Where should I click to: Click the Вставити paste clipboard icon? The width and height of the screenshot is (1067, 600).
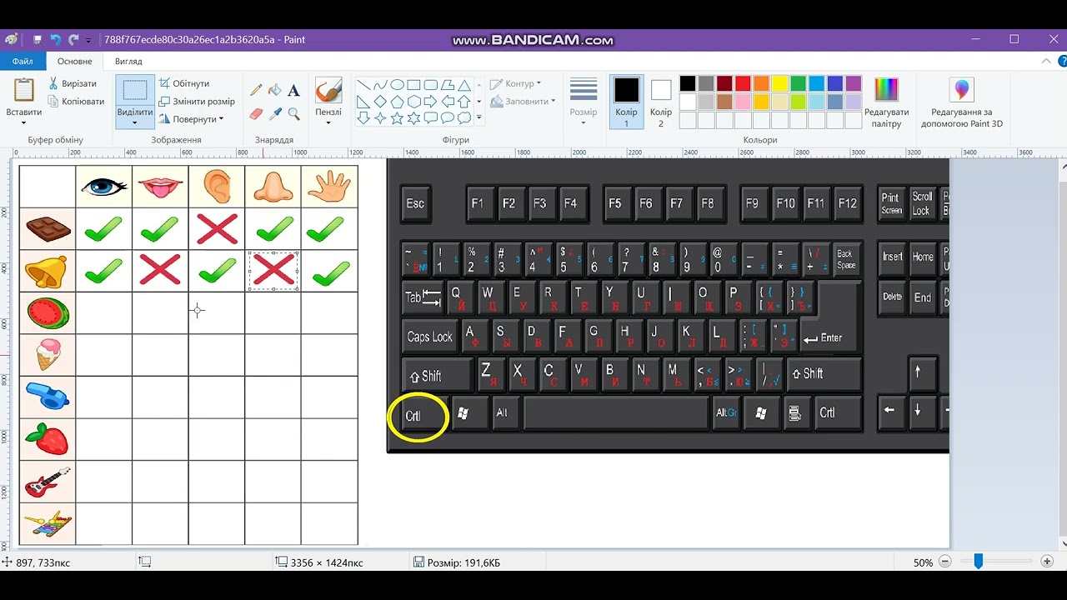pyautogui.click(x=24, y=90)
